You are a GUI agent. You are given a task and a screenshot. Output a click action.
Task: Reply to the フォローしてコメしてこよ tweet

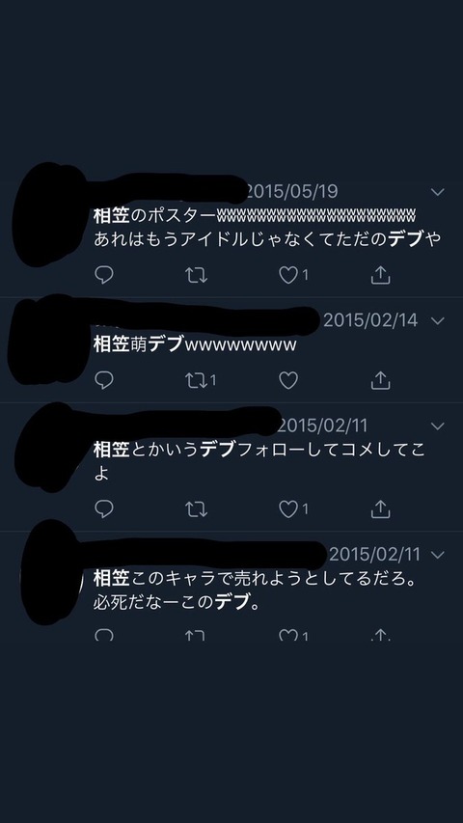[104, 508]
